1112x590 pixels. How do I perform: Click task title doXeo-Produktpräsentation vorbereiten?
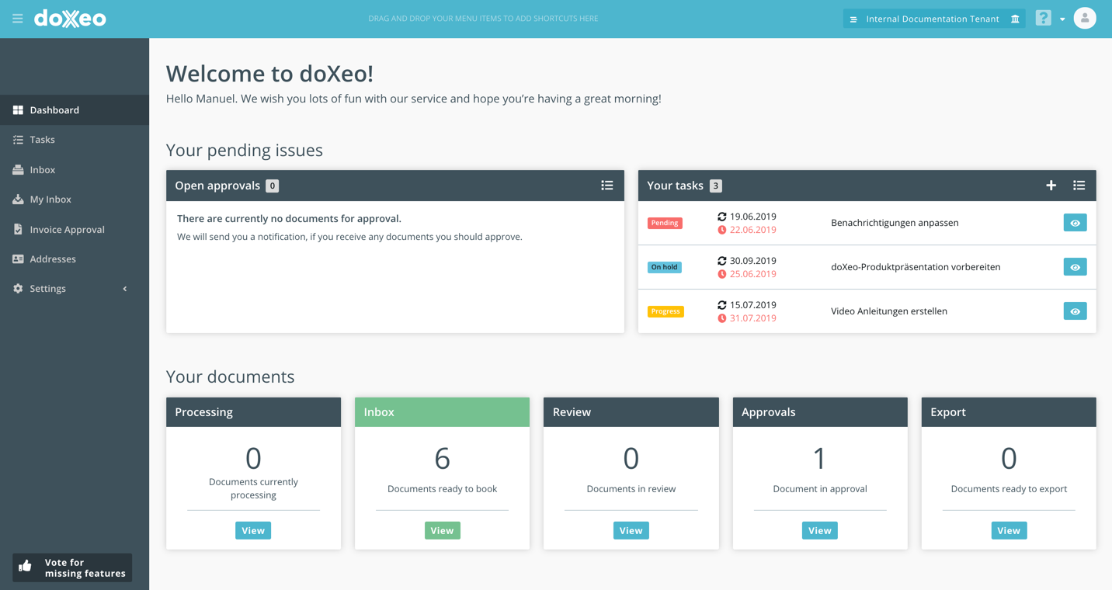click(916, 267)
